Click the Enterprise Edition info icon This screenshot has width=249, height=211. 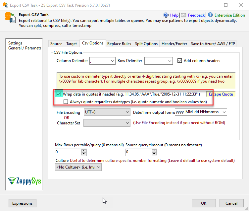pyautogui.click(x=210, y=15)
